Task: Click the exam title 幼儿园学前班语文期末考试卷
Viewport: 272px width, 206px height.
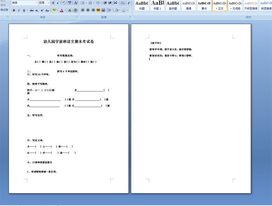Action: (68, 42)
